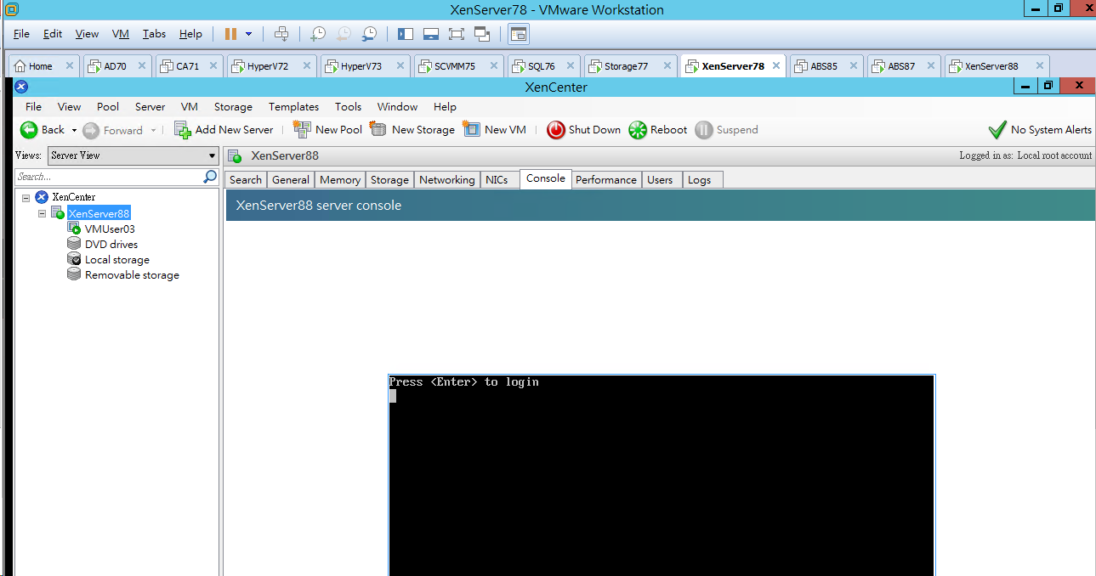Switch to the SQL76 VM tab
This screenshot has width=1096, height=576.
coord(542,66)
